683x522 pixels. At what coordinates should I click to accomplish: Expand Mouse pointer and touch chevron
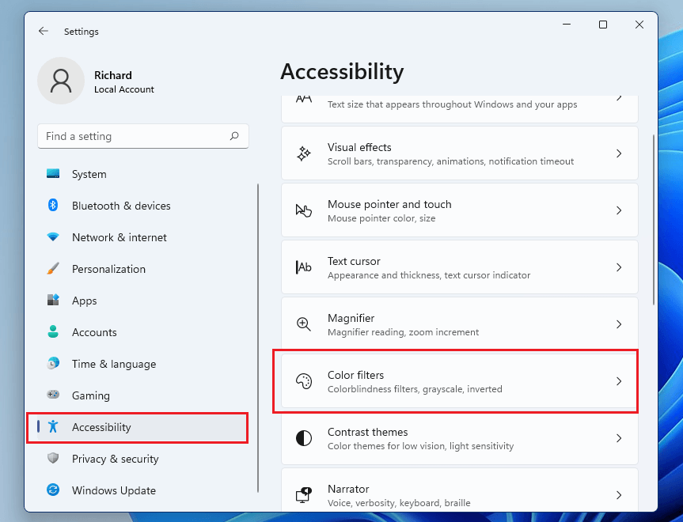619,210
